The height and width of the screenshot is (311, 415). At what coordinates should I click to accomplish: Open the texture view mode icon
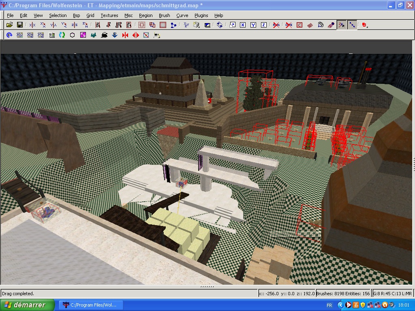197,25
